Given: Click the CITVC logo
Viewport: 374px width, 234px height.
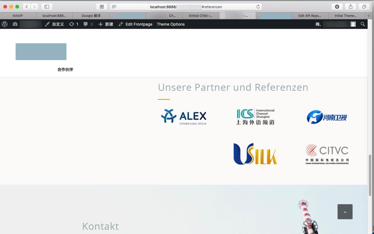Looking at the screenshot, I should (327, 154).
